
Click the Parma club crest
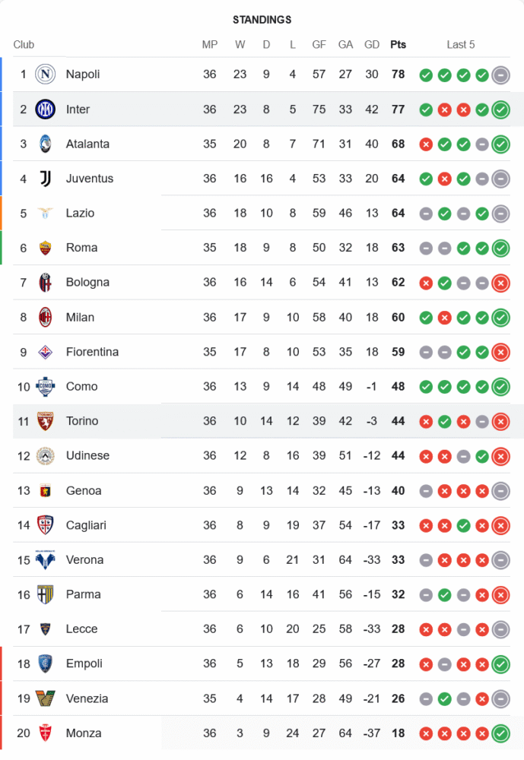[46, 594]
